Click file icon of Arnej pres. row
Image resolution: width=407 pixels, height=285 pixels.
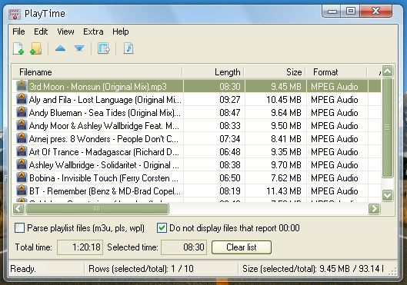pyautogui.click(x=22, y=138)
